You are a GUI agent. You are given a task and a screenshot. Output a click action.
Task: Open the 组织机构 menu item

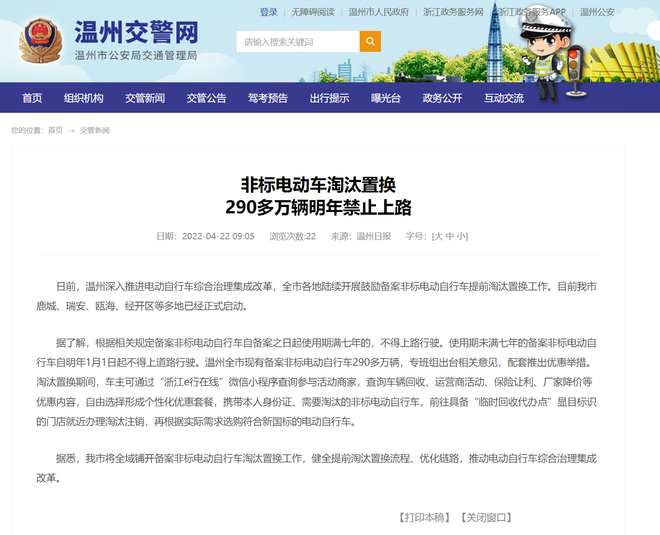83,98
